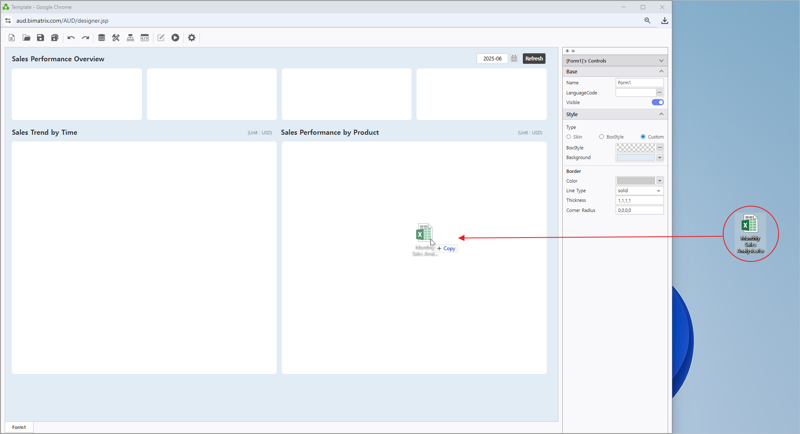800x434 pixels.
Task: Select the BoxStyle radio button
Action: 601,137
